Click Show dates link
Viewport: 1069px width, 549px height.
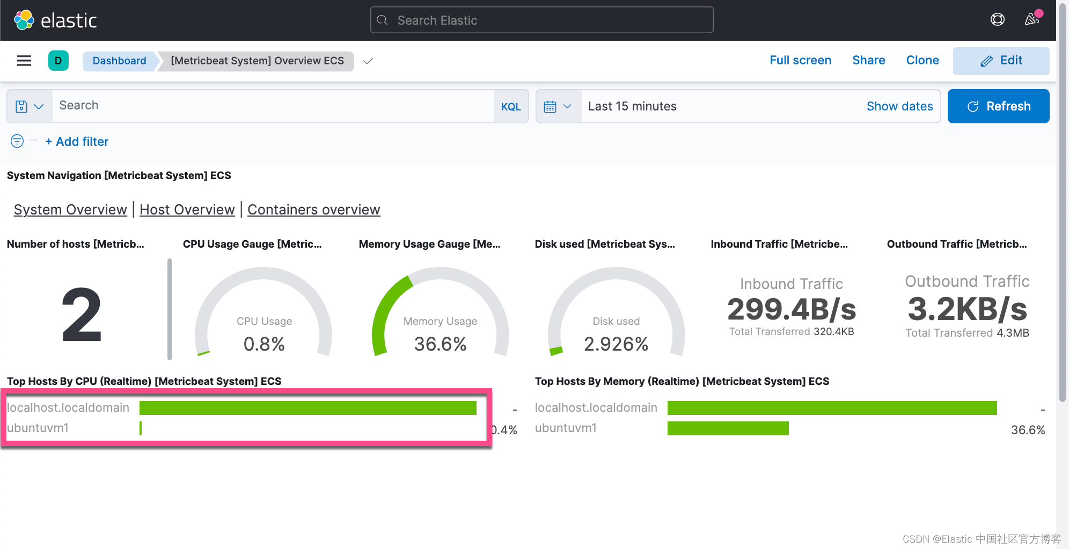899,106
